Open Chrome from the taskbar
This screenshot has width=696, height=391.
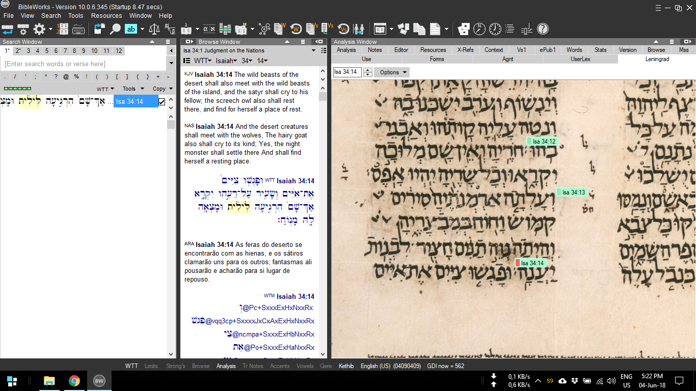coord(74,381)
